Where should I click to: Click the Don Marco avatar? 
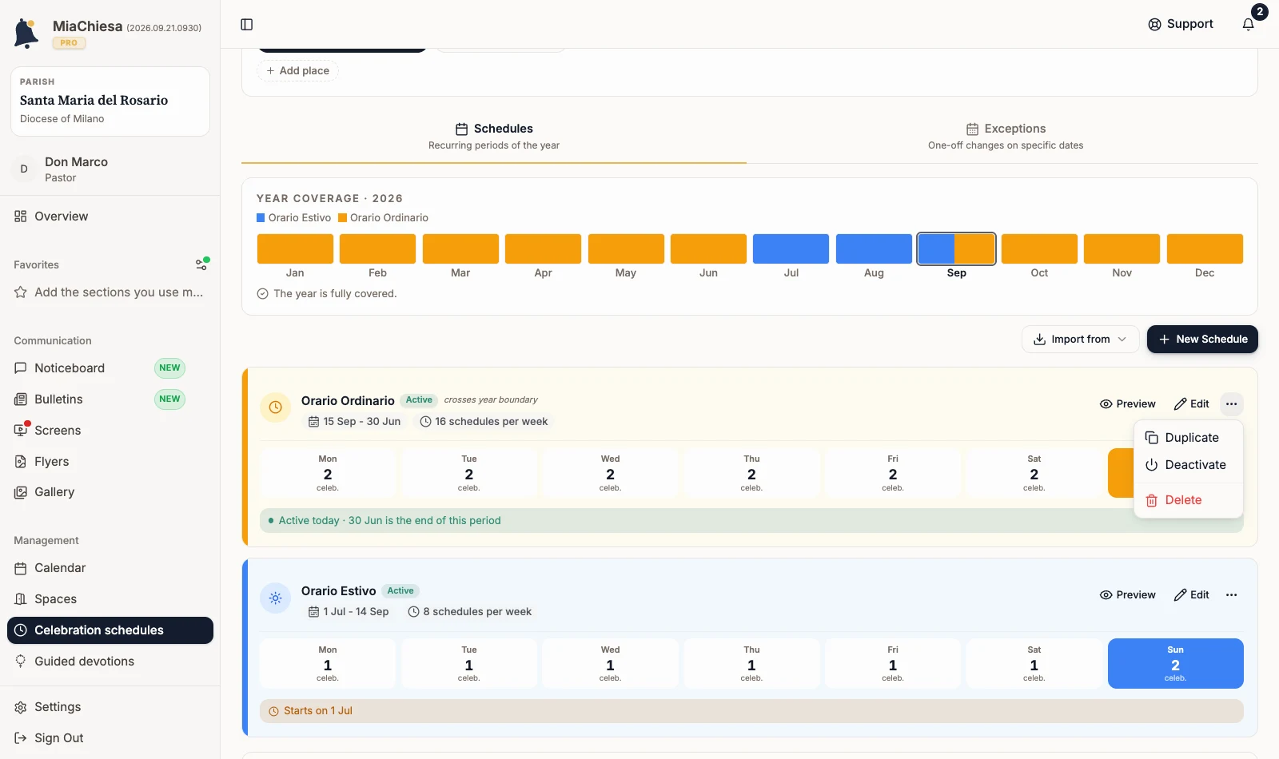click(24, 169)
